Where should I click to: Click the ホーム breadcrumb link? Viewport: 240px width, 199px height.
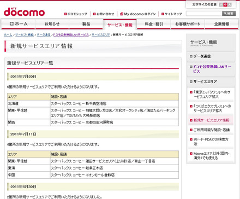tap(8, 35)
